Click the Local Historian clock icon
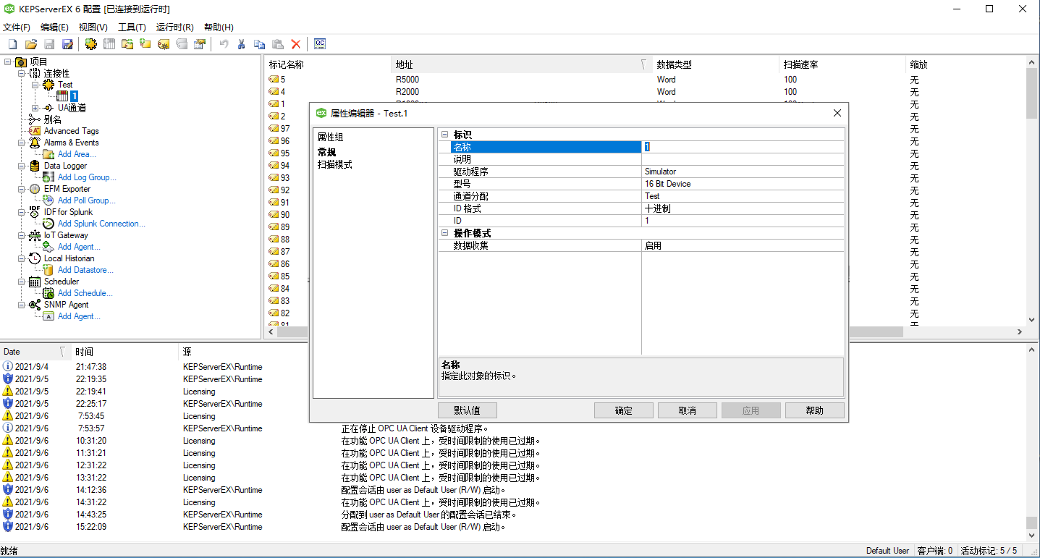 [x=35, y=258]
